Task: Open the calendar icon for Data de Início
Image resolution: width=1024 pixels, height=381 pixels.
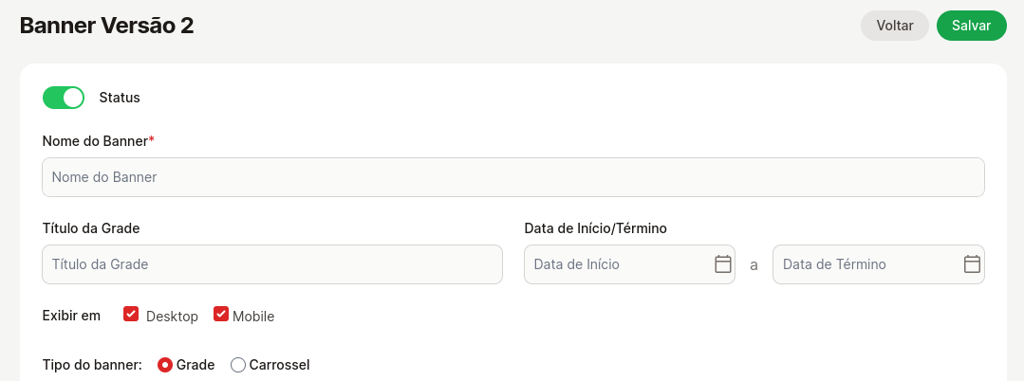Action: pos(723,264)
